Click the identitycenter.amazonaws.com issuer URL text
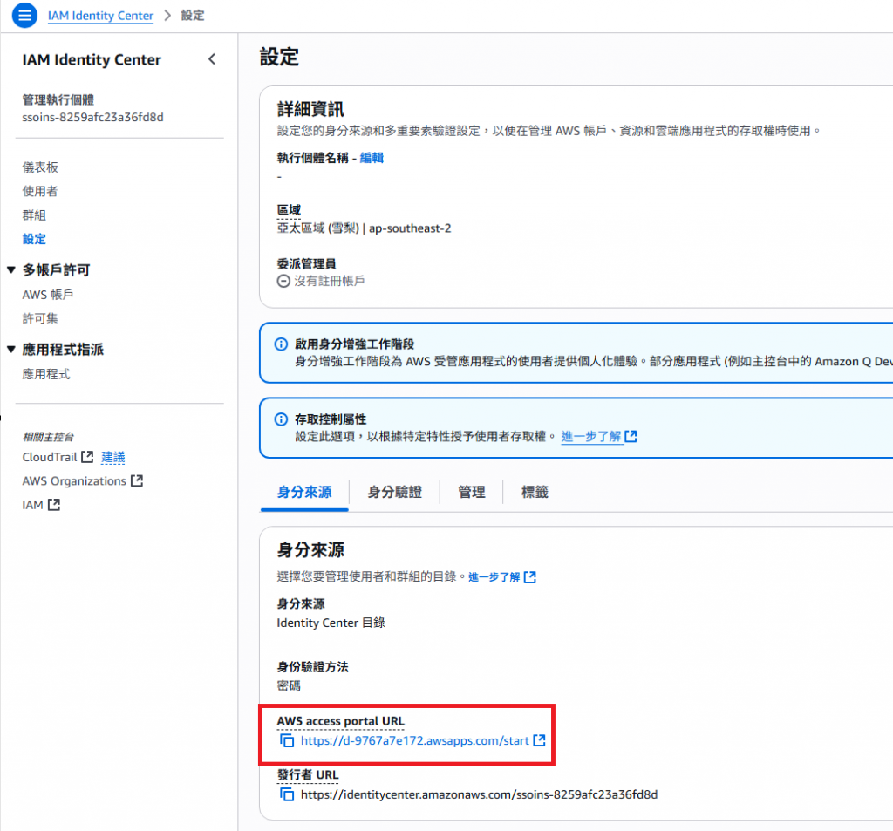Viewport: 893px width, 831px height. coord(479,794)
